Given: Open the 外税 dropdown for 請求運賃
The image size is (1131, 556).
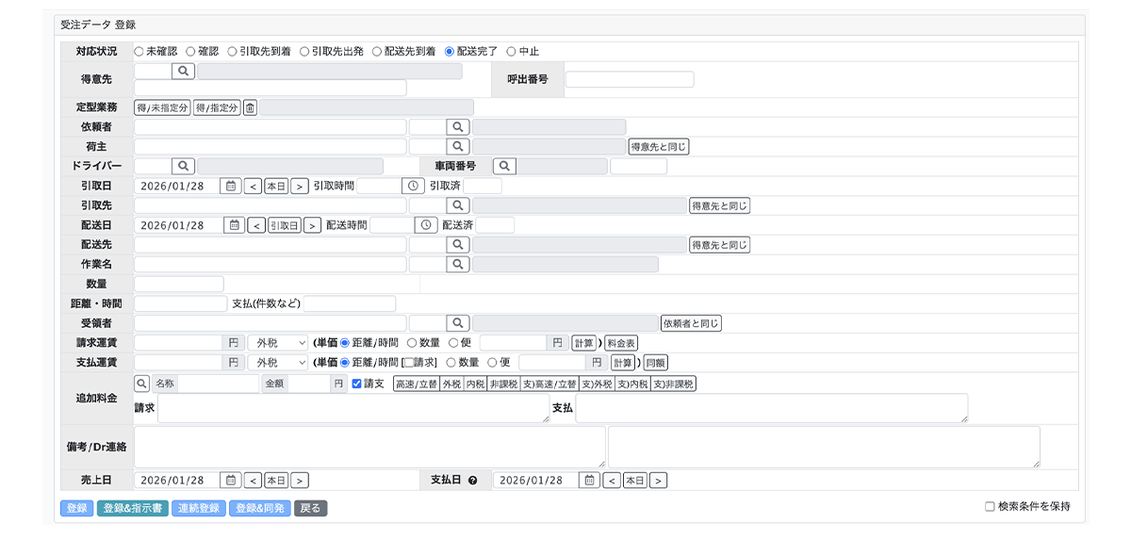Looking at the screenshot, I should tap(276, 342).
